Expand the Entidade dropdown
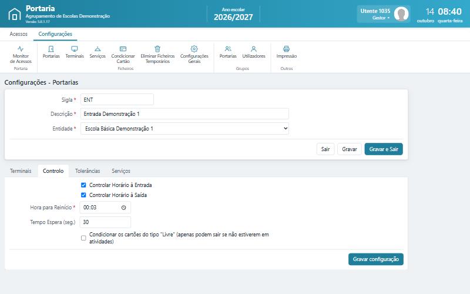Screen dimensions: 470x294 click(184, 128)
